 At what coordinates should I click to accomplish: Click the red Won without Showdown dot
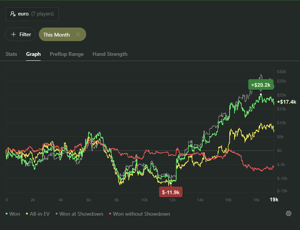coord(110,214)
